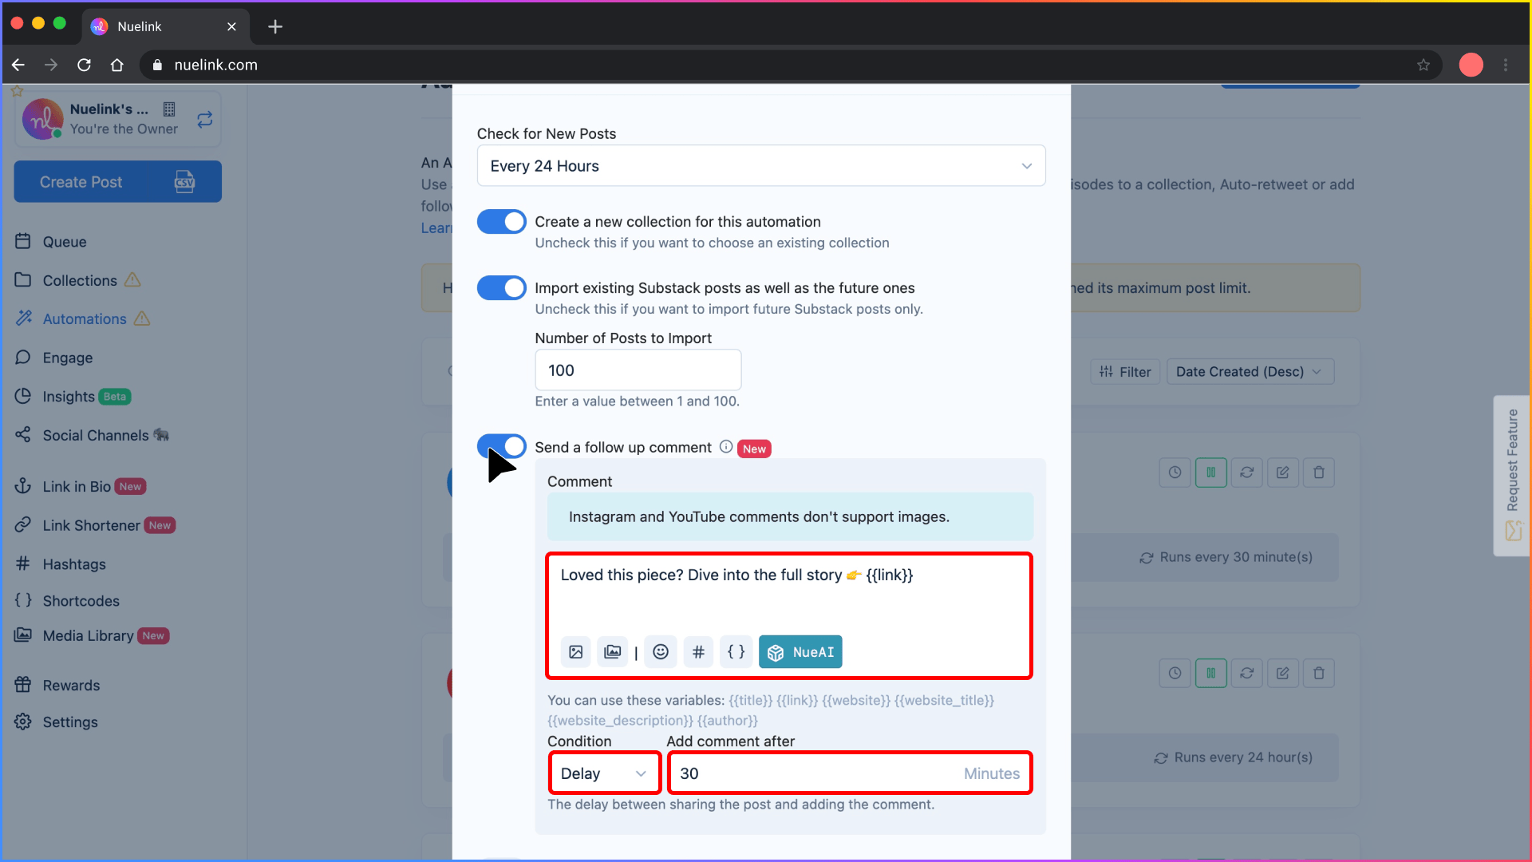Toggle Import existing Substack posts switch
This screenshot has width=1532, height=862.
[x=501, y=287]
